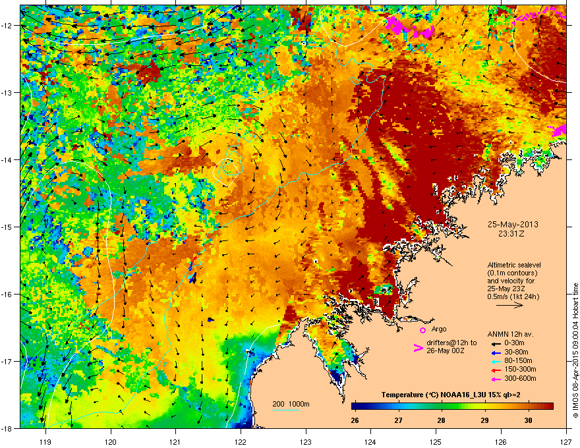The width and height of the screenshot is (580, 448).
Task: Select the magenta 300-600m arrow in ANMN legend
Action: click(496, 379)
